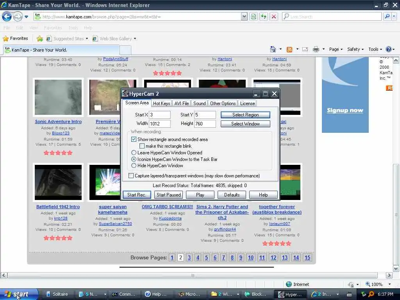Click the Blockland taskbar button
Screen dimensions: 400x300
pyautogui.click(x=256, y=294)
